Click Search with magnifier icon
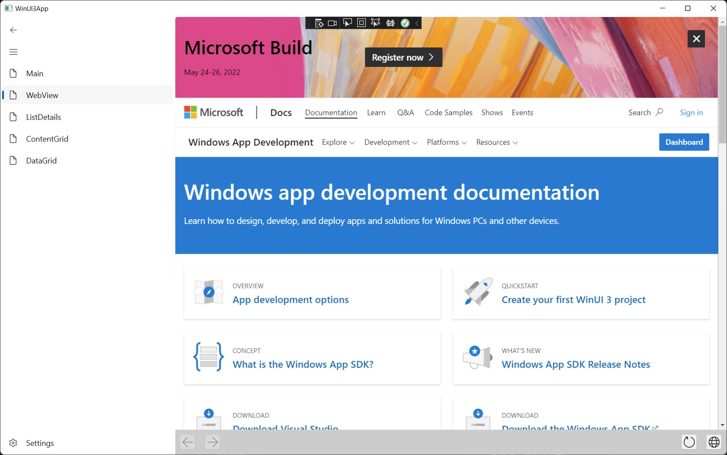This screenshot has height=455, width=727. coord(646,112)
